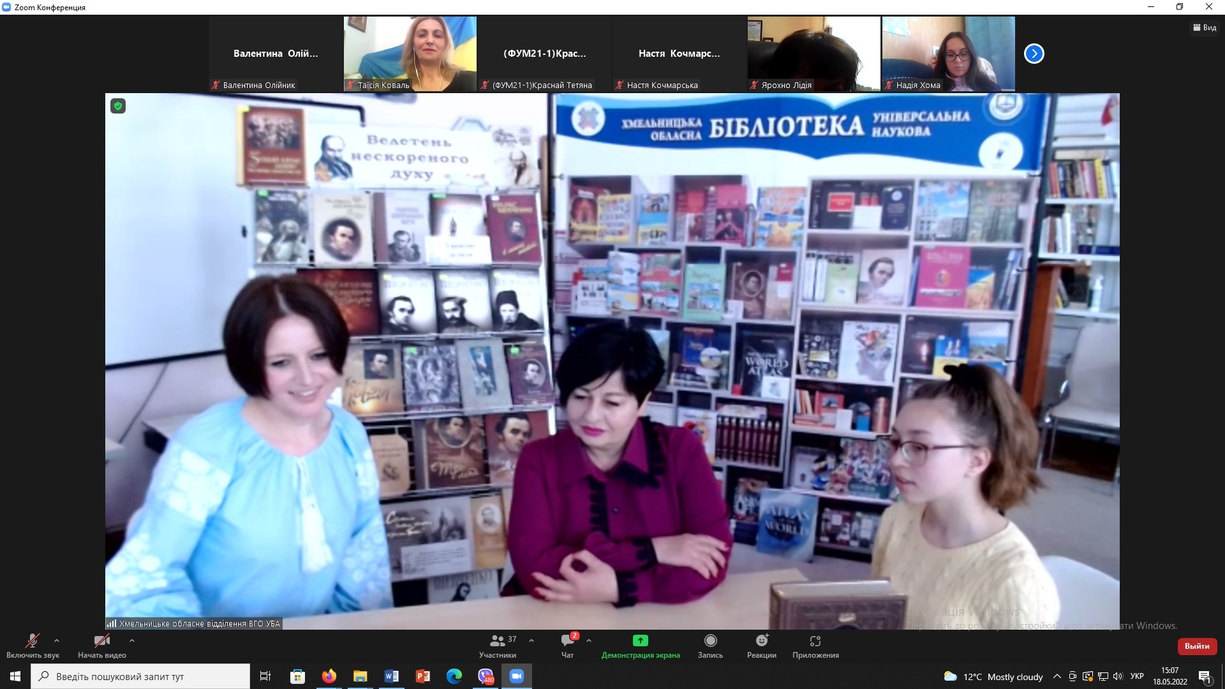Open the Reactions (Реакции) icon
The width and height of the screenshot is (1225, 689).
click(762, 641)
